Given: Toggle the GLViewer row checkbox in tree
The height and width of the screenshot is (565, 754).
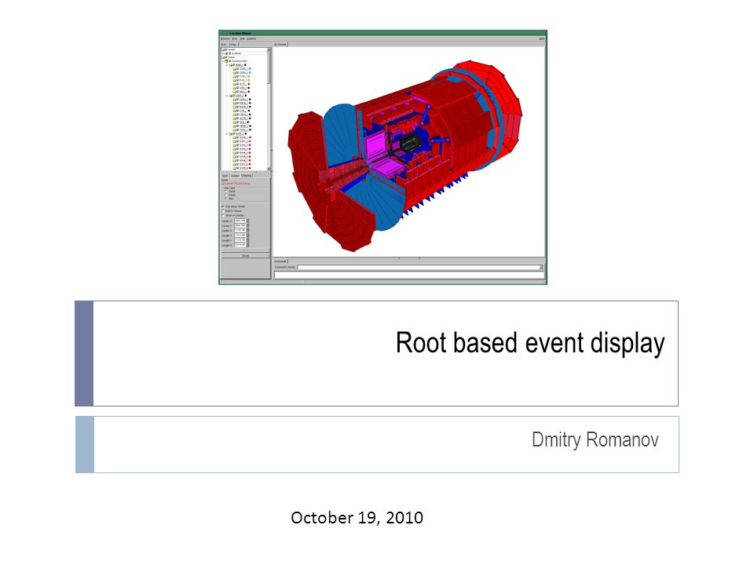Looking at the screenshot, I should click(x=230, y=53).
